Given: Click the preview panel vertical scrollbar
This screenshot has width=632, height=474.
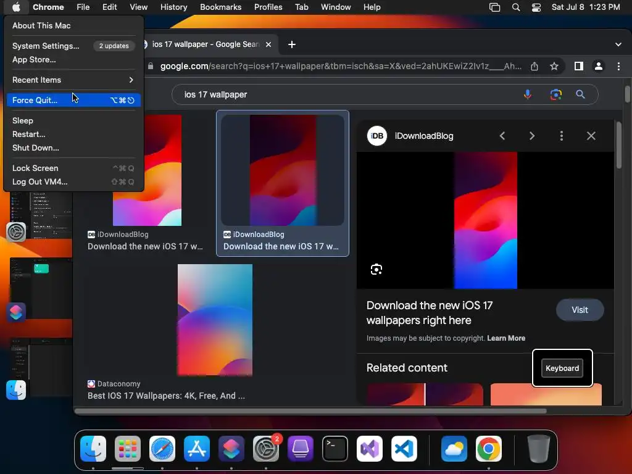Looking at the screenshot, I should (618, 145).
